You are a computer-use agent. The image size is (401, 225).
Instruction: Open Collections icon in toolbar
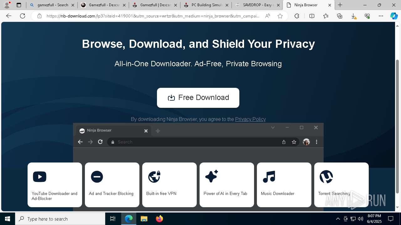(x=340, y=16)
